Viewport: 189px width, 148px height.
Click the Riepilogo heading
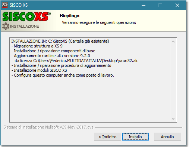pyautogui.click(x=69, y=16)
